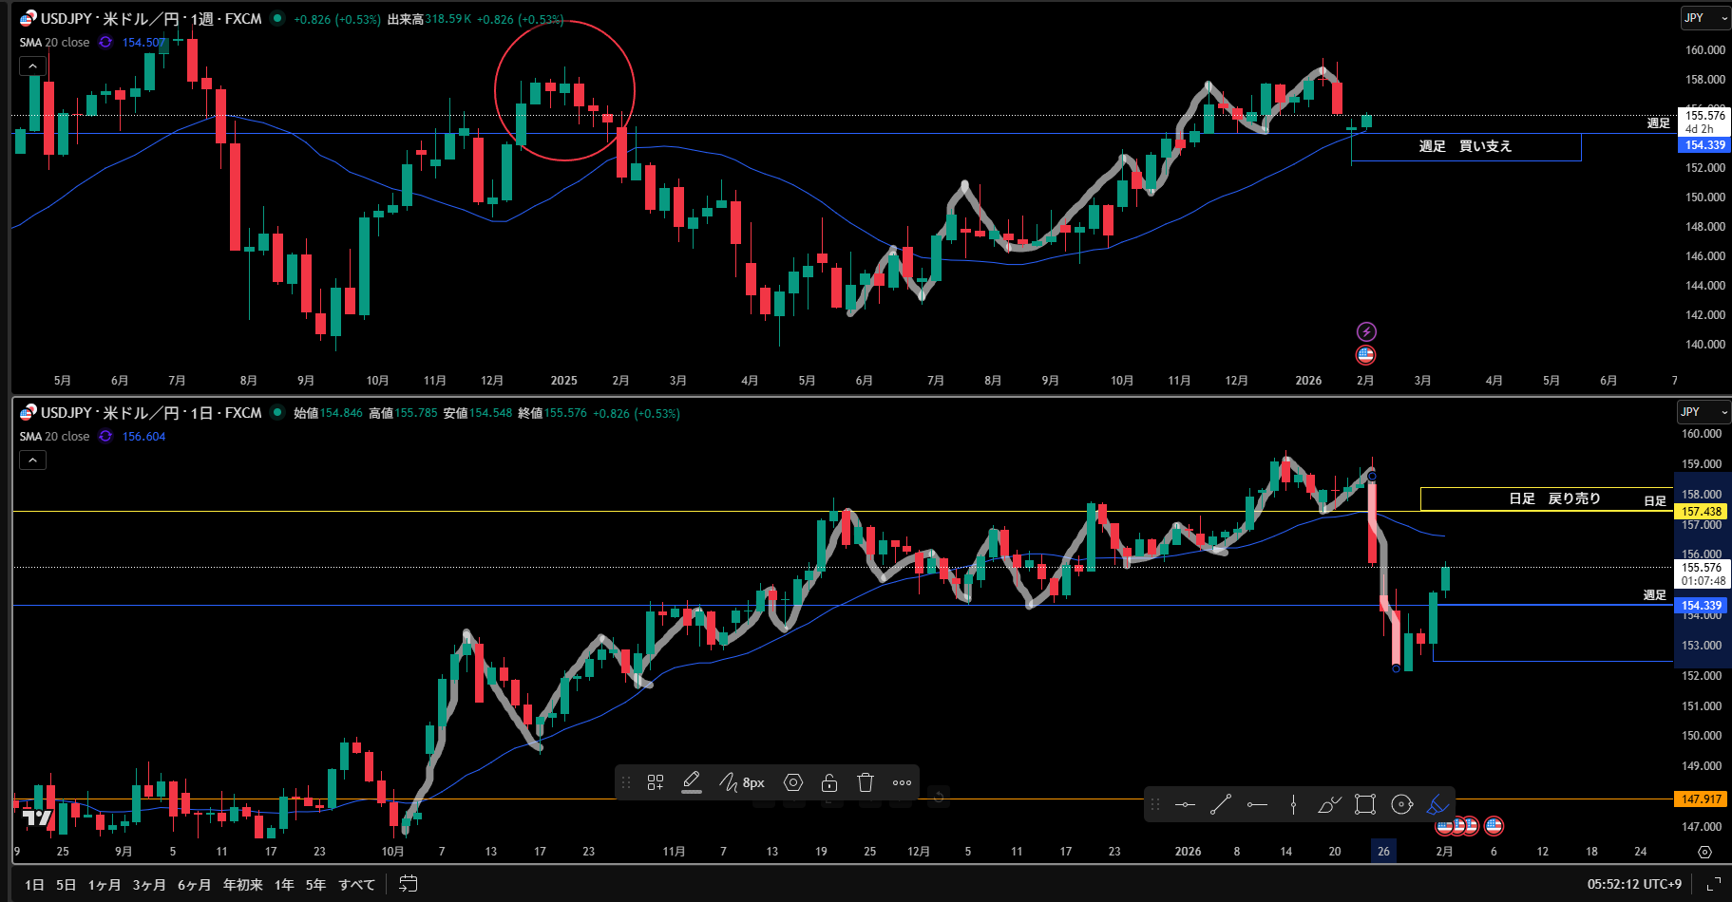Viewport: 1732px width, 902px height.
Task: Switch time range to 年初来
Action: 242,885
